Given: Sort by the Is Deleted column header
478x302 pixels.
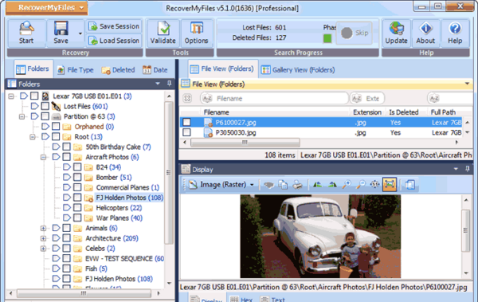Looking at the screenshot, I should 404,112.
